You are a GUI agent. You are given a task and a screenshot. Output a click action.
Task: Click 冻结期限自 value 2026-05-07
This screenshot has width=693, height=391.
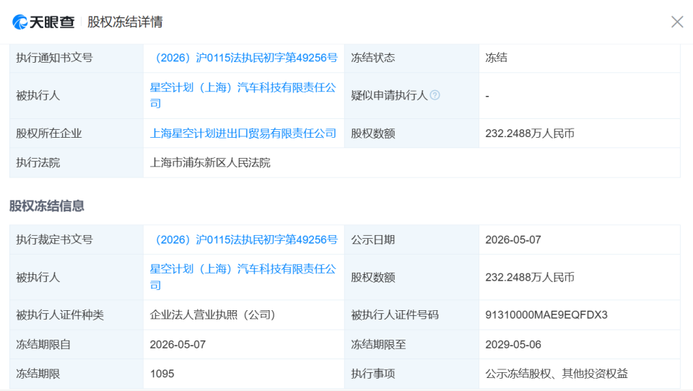pyautogui.click(x=178, y=345)
